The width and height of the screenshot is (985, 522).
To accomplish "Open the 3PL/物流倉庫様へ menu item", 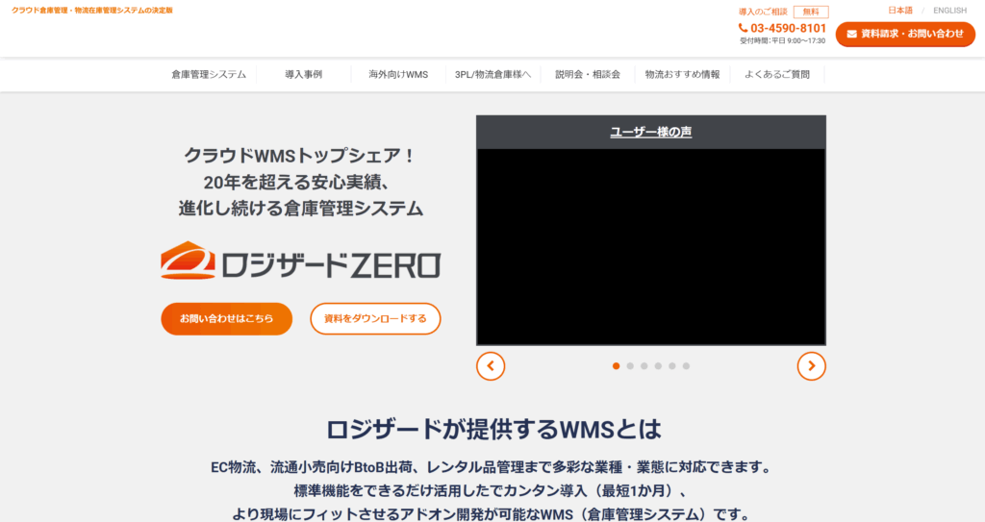I will coord(493,74).
